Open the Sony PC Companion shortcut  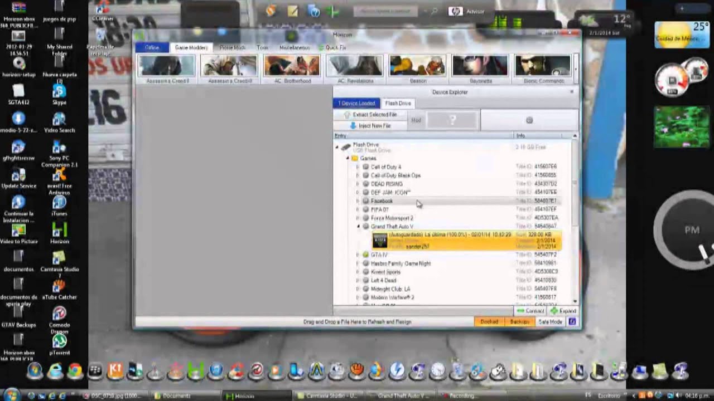tap(59, 153)
